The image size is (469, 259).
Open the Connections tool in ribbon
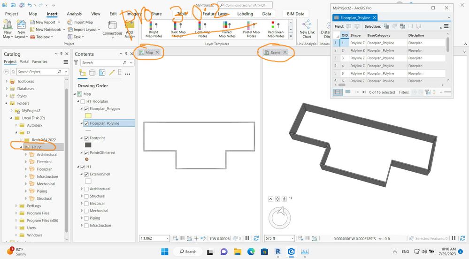[x=113, y=29]
